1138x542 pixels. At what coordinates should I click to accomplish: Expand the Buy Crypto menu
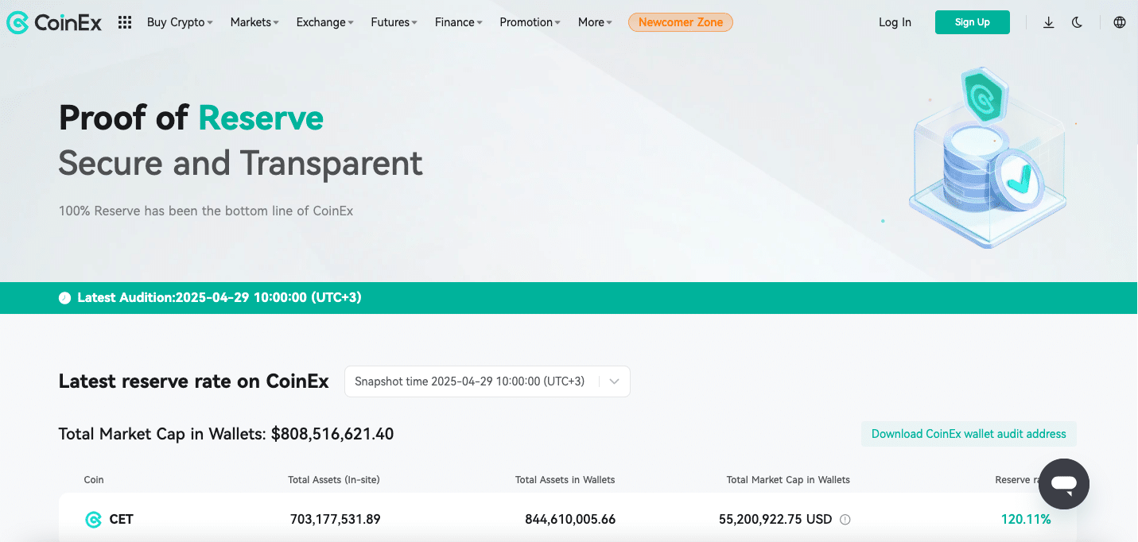pyautogui.click(x=180, y=22)
